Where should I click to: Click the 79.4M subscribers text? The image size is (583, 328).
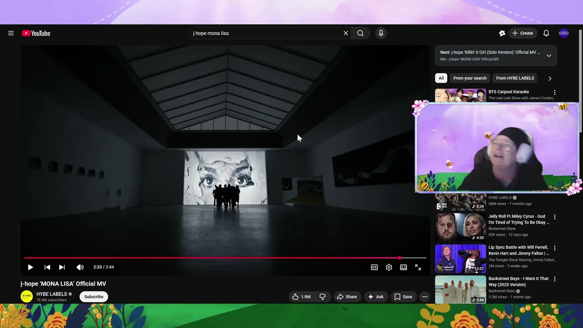(51, 300)
